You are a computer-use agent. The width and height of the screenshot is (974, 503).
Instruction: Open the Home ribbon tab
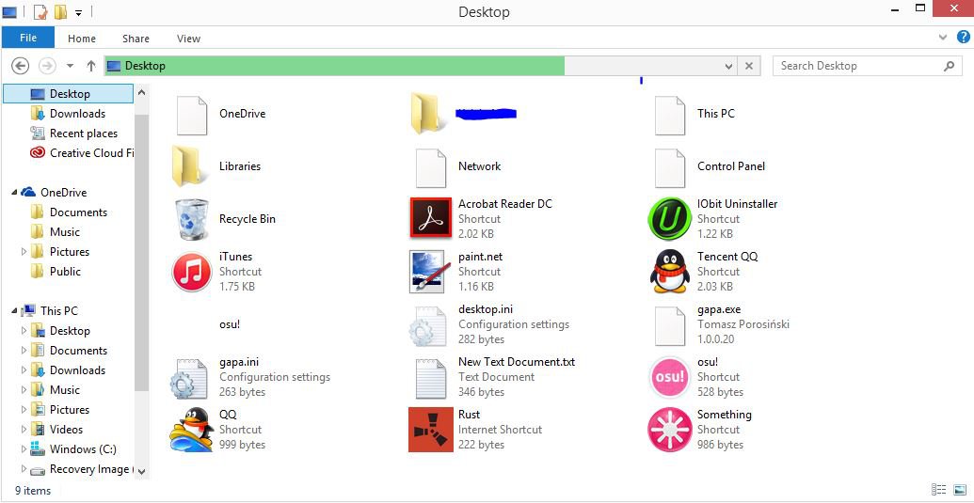point(82,39)
